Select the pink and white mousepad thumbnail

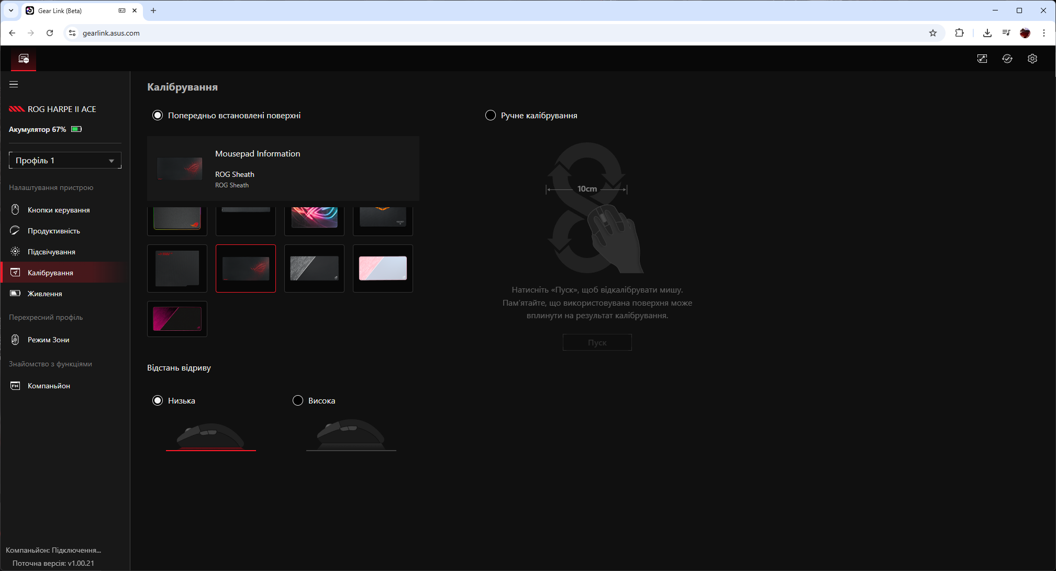tap(382, 268)
